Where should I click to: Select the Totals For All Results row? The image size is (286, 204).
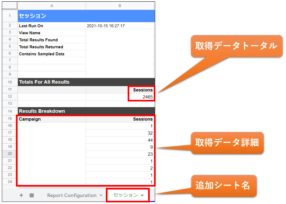[86, 82]
